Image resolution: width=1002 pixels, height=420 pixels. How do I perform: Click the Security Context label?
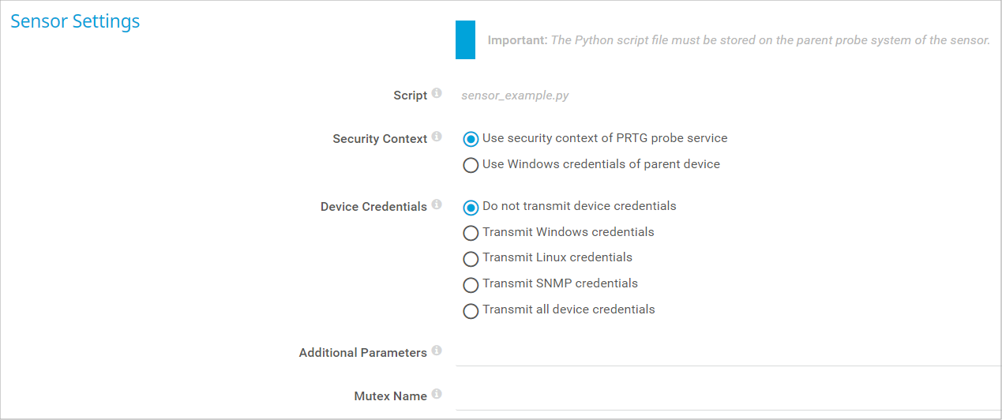[380, 139]
